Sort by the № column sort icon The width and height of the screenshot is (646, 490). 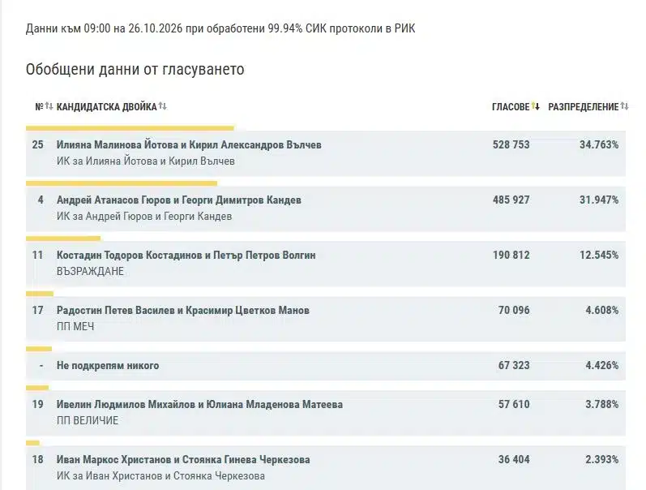point(49,106)
